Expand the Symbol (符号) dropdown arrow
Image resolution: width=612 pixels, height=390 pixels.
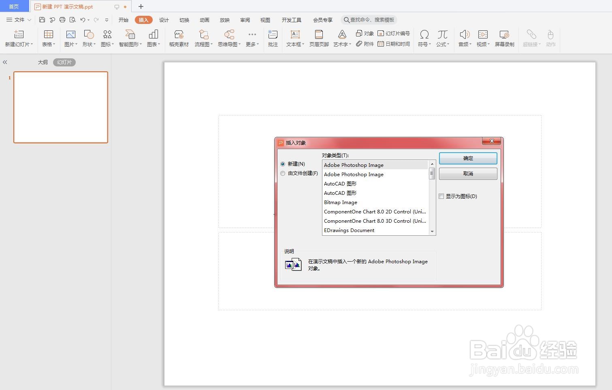[x=430, y=44]
